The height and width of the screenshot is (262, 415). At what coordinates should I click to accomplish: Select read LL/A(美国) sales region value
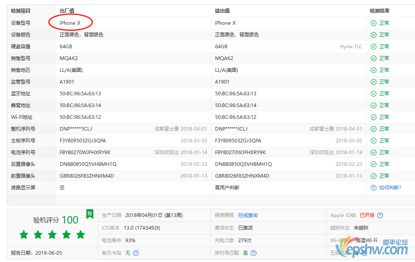226,70
